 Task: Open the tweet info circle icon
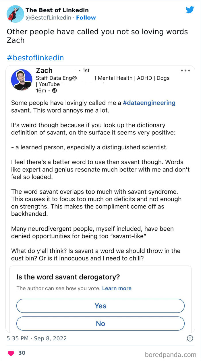point(190,338)
